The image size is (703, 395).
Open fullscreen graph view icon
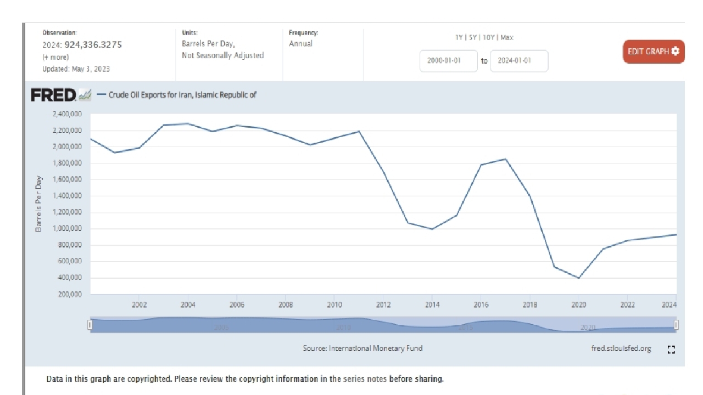671,349
